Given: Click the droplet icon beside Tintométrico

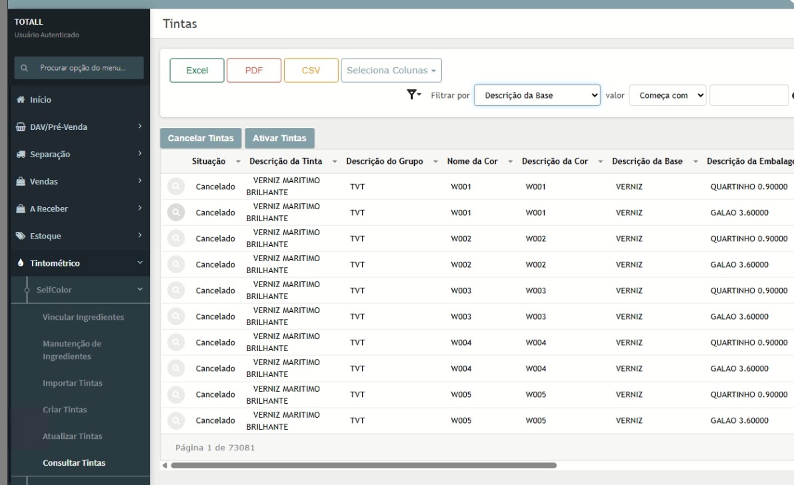Looking at the screenshot, I should point(20,262).
